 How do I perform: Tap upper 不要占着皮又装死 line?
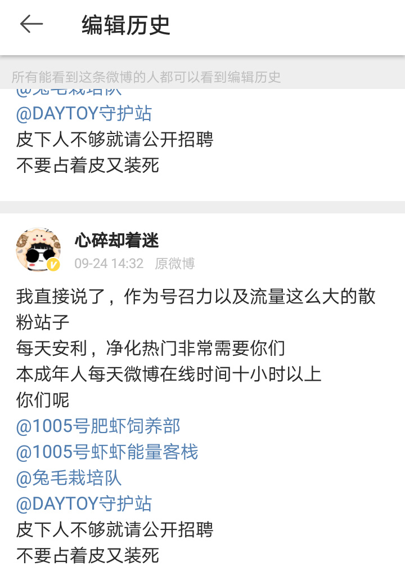pos(88,166)
